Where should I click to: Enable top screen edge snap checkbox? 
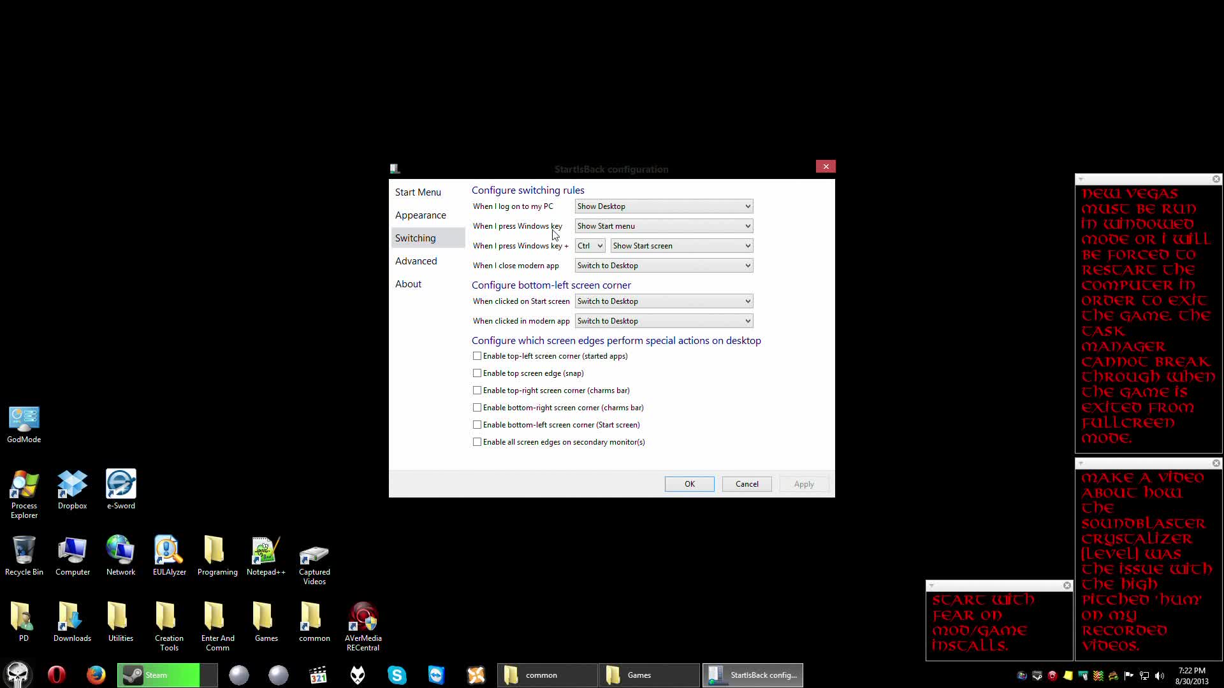477,373
